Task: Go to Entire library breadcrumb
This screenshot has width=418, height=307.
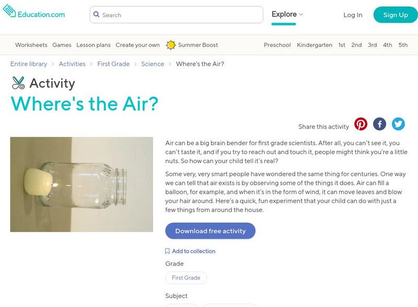Action: pyautogui.click(x=29, y=64)
